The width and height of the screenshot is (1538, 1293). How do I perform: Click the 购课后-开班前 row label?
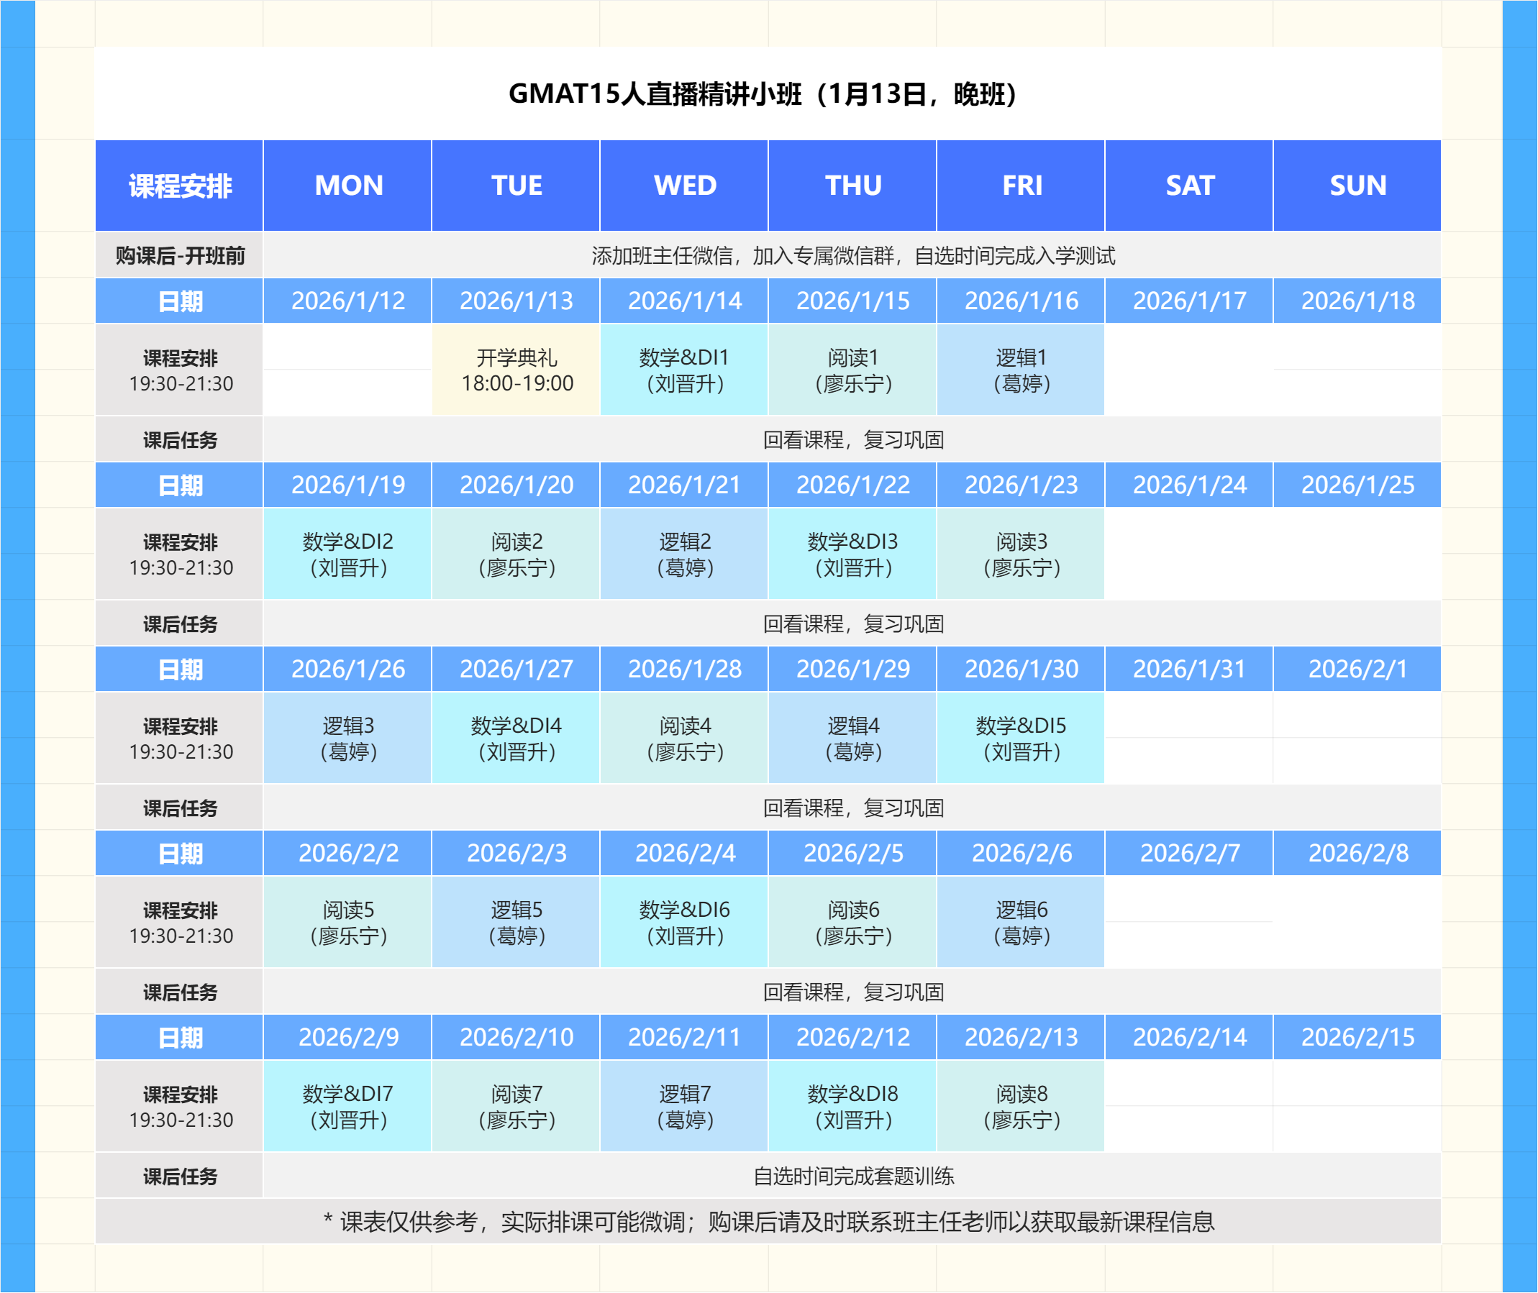click(180, 256)
